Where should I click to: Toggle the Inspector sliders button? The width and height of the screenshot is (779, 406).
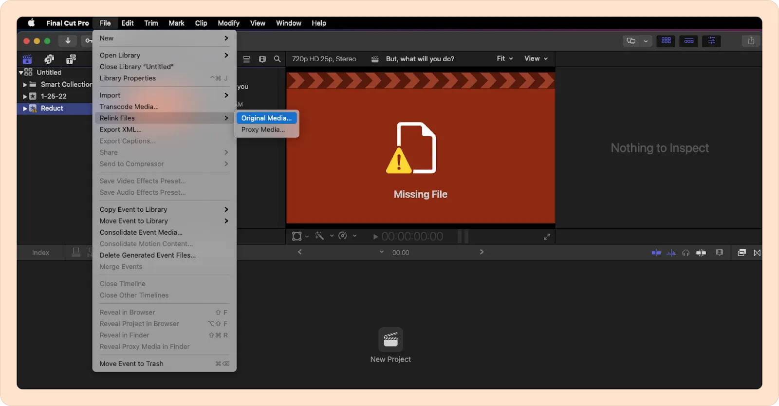712,41
